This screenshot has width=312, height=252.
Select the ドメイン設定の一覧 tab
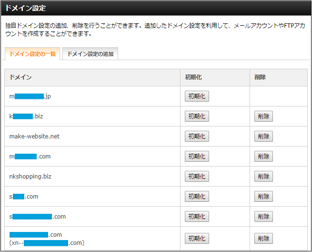tap(32, 54)
